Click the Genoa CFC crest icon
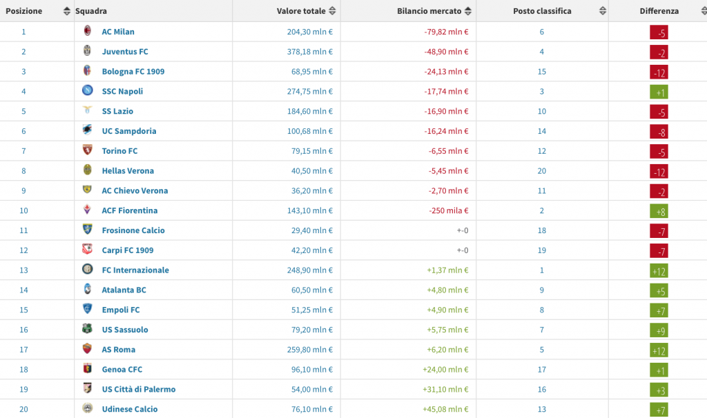The height and width of the screenshot is (418, 707). coord(88,369)
